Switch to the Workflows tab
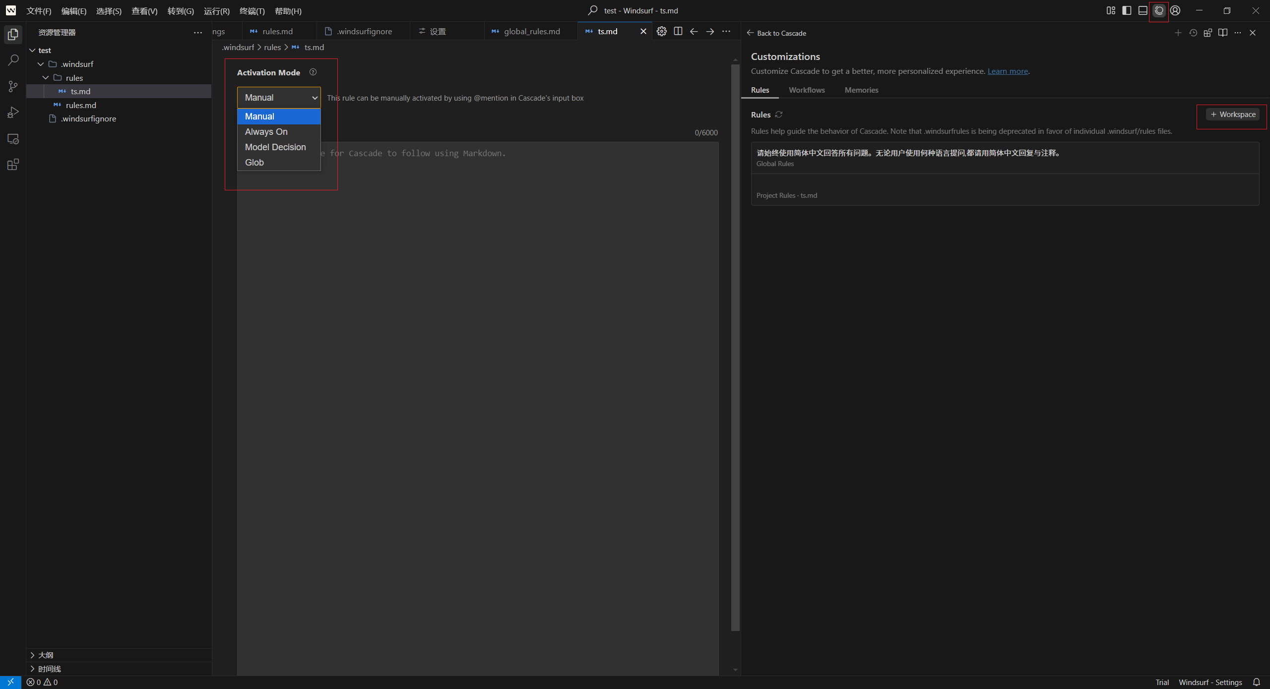The width and height of the screenshot is (1270, 689). tap(807, 90)
